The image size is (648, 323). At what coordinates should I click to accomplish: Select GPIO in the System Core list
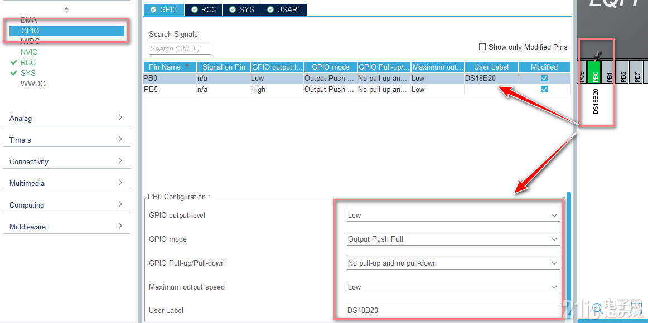67,31
